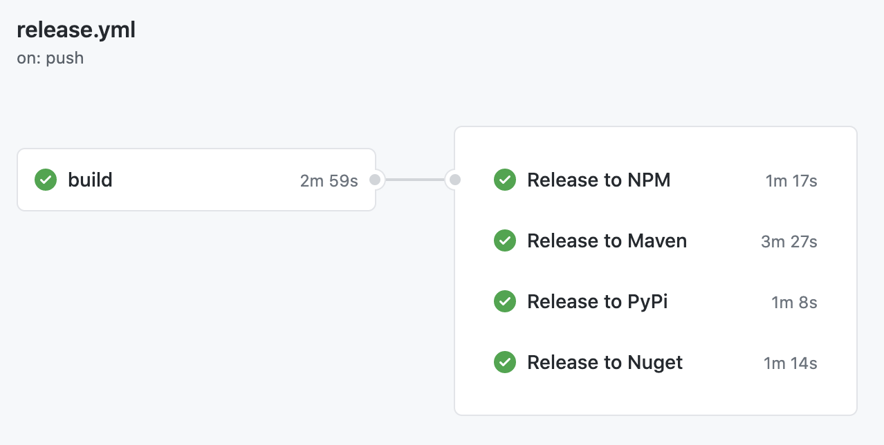Click the 2m 59s duration on build

click(x=328, y=180)
